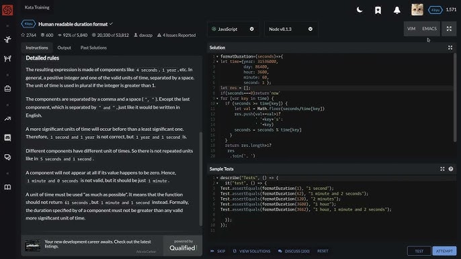Screen dimensions: 461x259
Task: Toggle dark mode moon icon
Action: tap(360, 10)
